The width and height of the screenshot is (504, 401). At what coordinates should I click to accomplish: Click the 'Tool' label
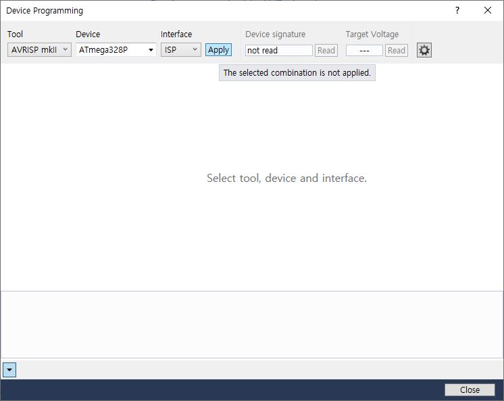(15, 34)
